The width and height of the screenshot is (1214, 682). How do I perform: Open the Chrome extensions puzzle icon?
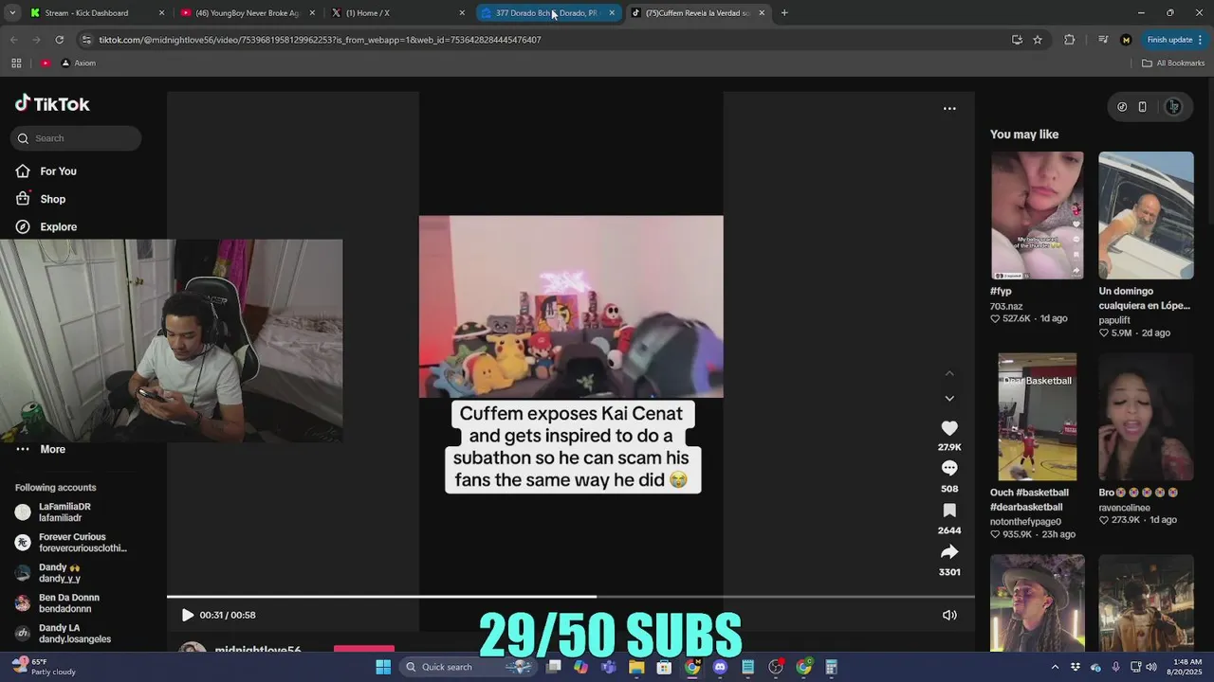coord(1070,40)
